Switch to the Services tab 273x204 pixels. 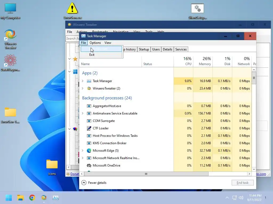click(181, 49)
